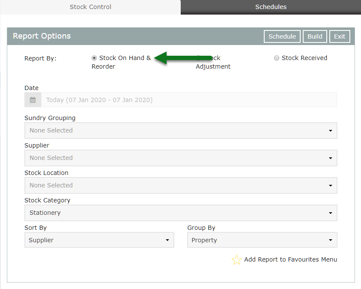Click the yellow star favourites icon
The width and height of the screenshot is (361, 289).
coord(236,260)
